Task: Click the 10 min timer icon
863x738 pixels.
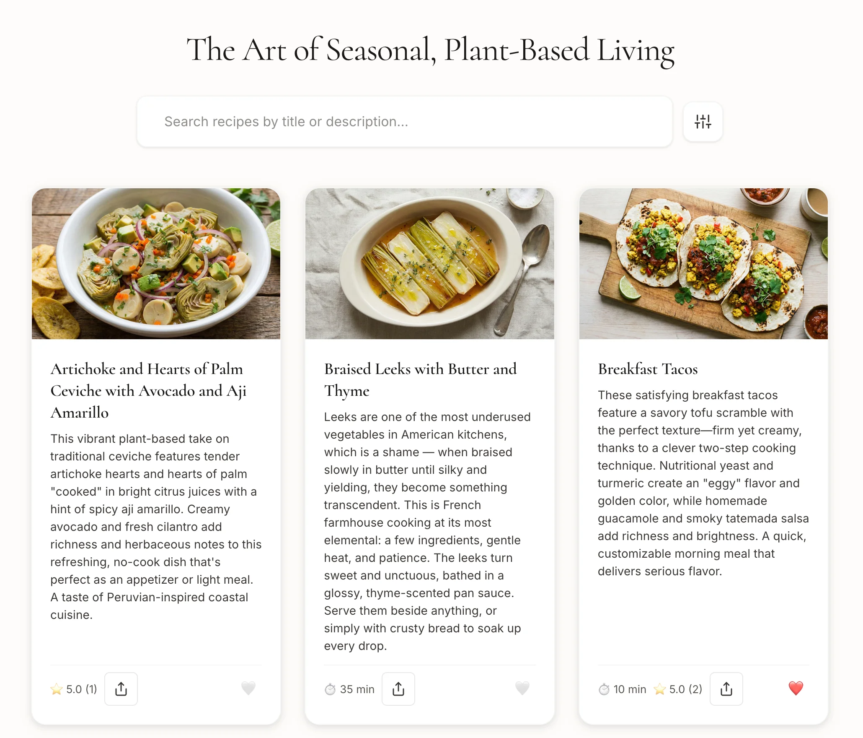Action: pyautogui.click(x=604, y=689)
